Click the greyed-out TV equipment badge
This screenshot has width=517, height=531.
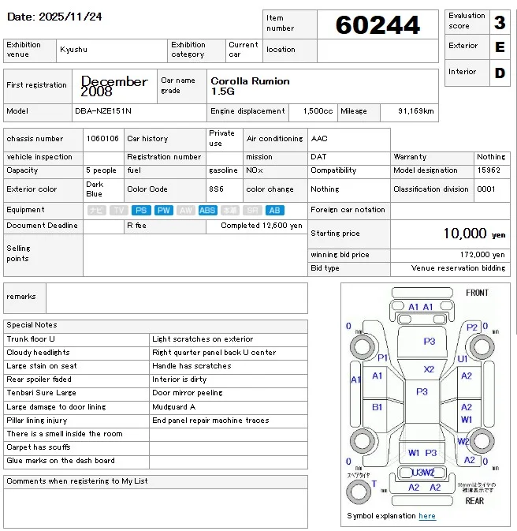(119, 211)
